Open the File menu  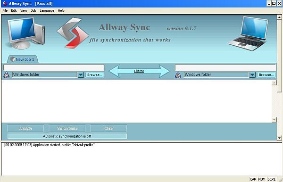coord(5,11)
